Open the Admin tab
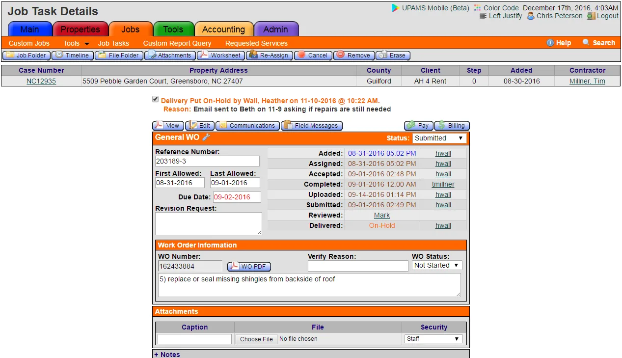 [x=276, y=29]
